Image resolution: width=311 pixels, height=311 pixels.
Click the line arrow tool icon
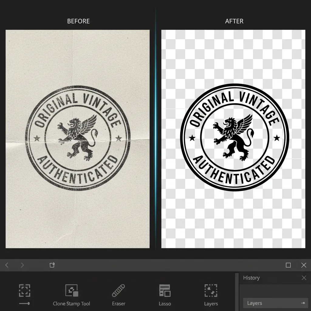click(24, 303)
